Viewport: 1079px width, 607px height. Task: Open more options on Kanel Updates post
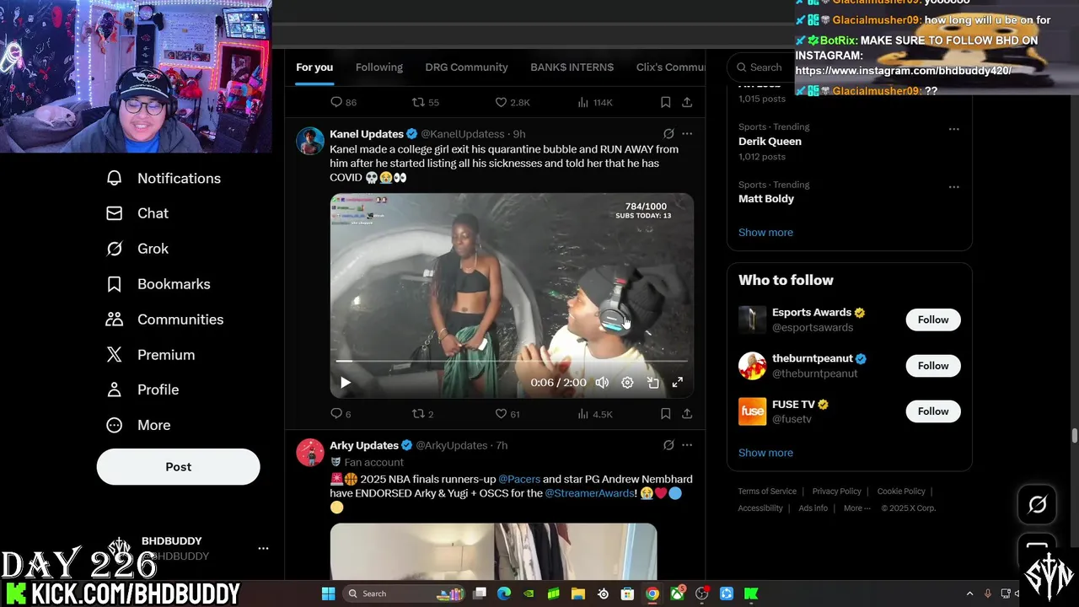click(x=687, y=134)
